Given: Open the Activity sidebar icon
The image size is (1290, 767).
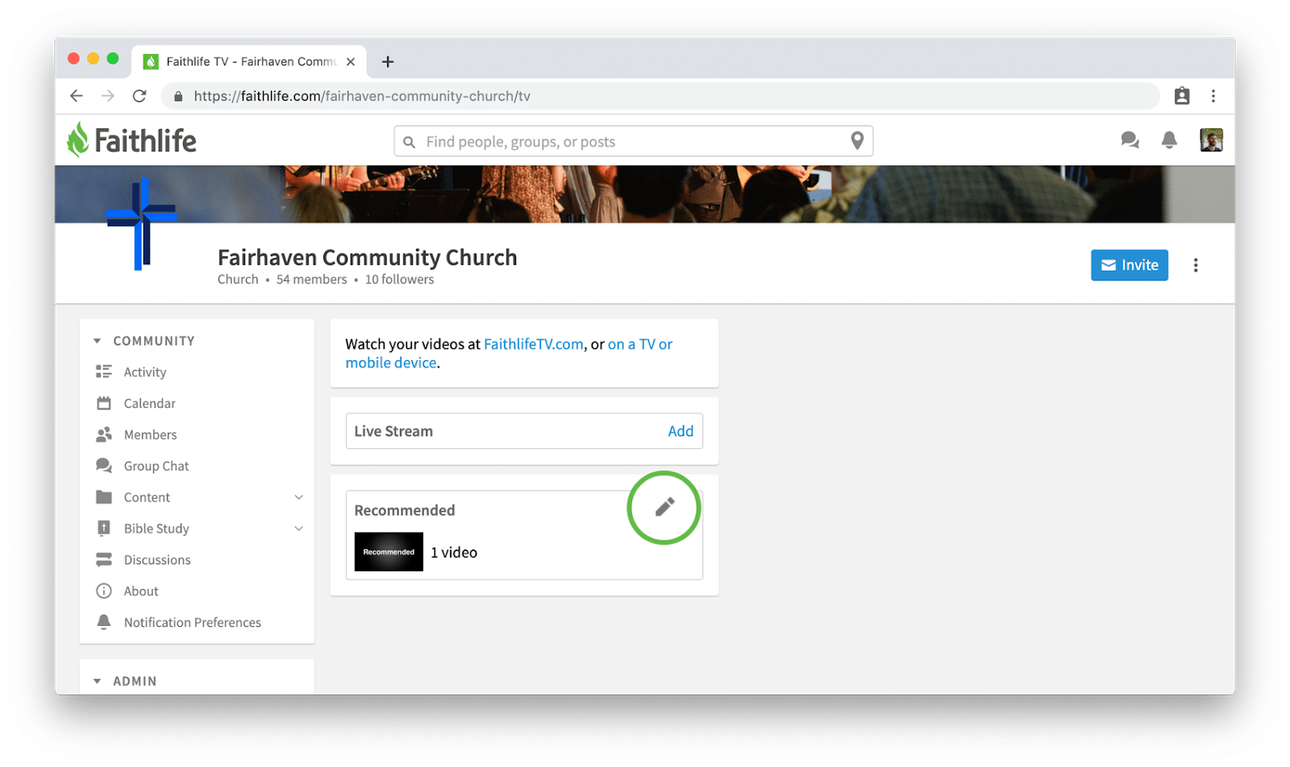Looking at the screenshot, I should click(104, 371).
